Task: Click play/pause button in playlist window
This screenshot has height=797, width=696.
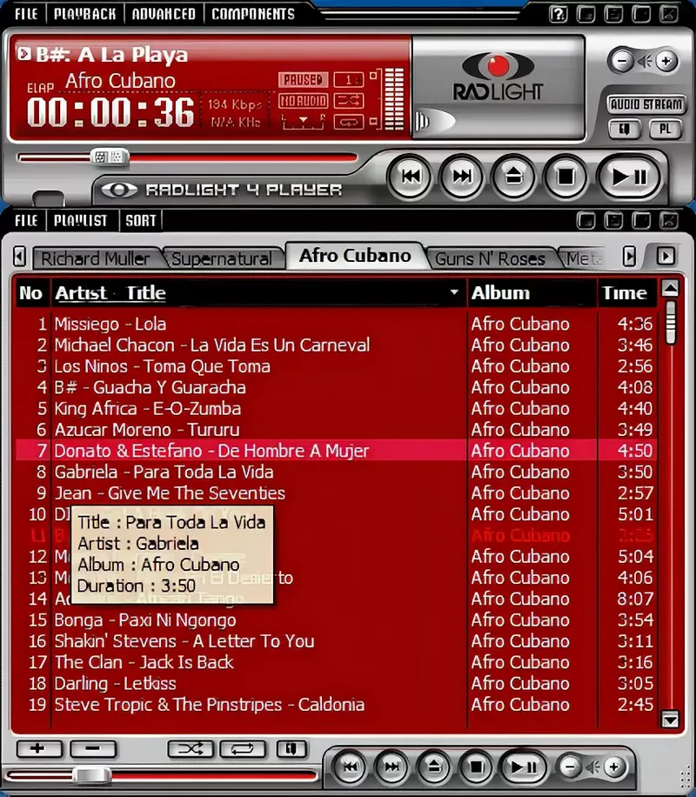Action: (x=523, y=767)
